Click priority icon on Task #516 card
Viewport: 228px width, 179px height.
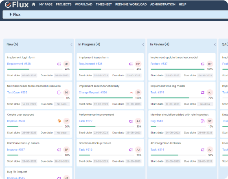tap(131, 150)
